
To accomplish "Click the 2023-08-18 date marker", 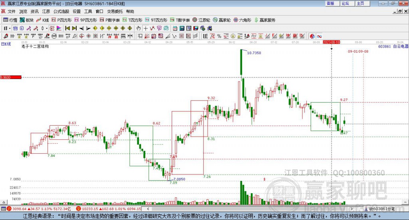I will pyautogui.click(x=331, y=42).
